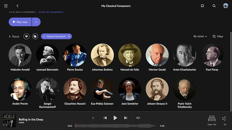Click the Play now button
This screenshot has width=232, height=130.
pyautogui.click(x=20, y=22)
